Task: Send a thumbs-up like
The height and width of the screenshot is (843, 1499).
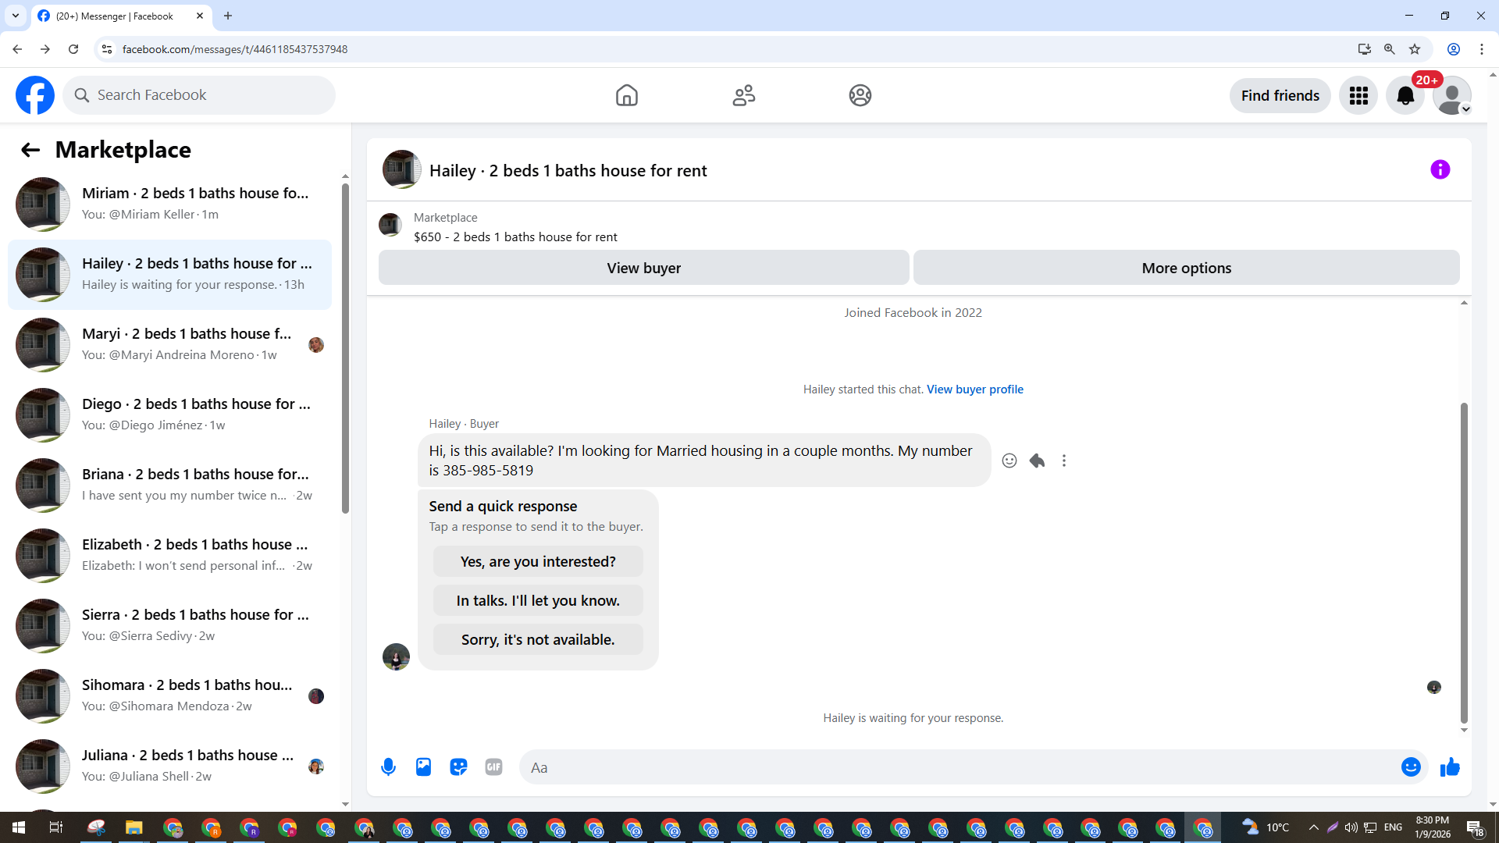Action: [x=1450, y=767]
